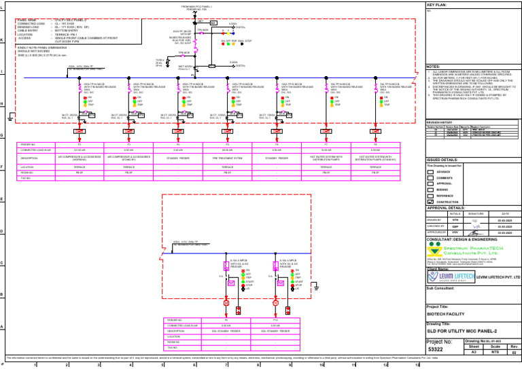Click the 'Approved By' signature in Approval Details
The image size is (522, 369).
[475, 233]
